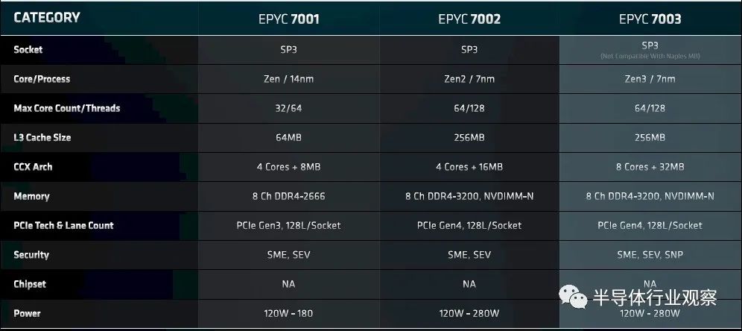
Task: Select the CATEGORY column header
Action: pyautogui.click(x=47, y=18)
